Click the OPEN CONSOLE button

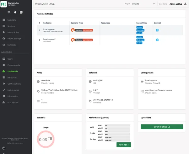point(162,127)
